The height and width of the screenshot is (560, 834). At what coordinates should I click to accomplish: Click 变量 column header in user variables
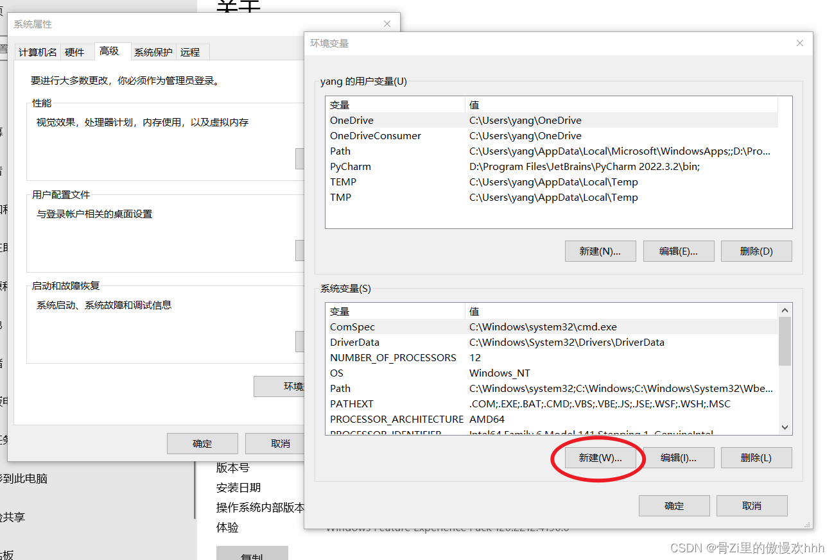[x=395, y=105]
